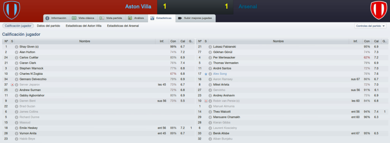Sort left table by Cal column
Screen dimensions: 390x143
pyautogui.click(x=182, y=41)
